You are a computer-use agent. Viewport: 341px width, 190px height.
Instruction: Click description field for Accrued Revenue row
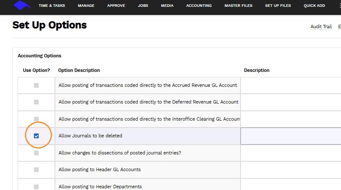coord(291,86)
